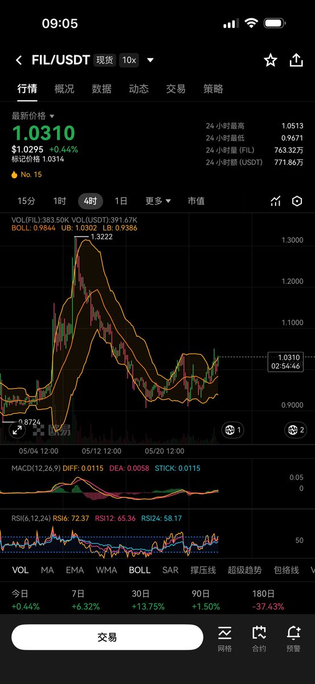
Task: Tap the battery icon in status bar
Action: (276, 23)
